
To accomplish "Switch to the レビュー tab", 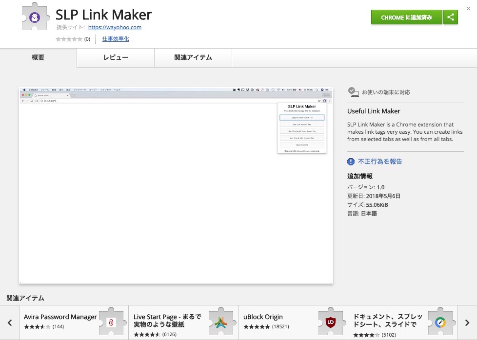I will 116,57.
